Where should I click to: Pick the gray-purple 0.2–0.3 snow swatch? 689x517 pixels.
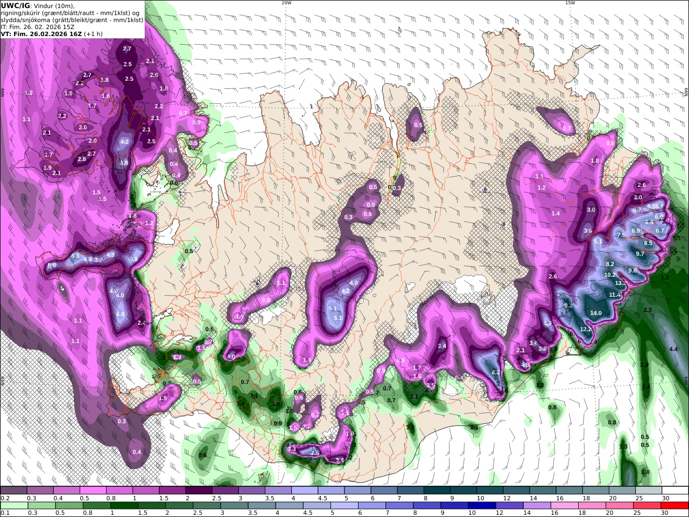[14, 491]
